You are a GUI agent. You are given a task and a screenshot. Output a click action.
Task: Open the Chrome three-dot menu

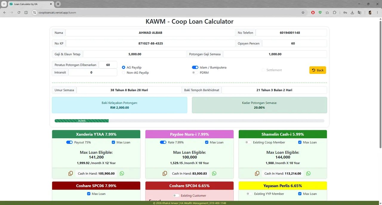tap(377, 13)
